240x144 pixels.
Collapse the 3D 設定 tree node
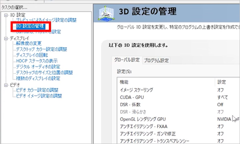(x=6, y=15)
